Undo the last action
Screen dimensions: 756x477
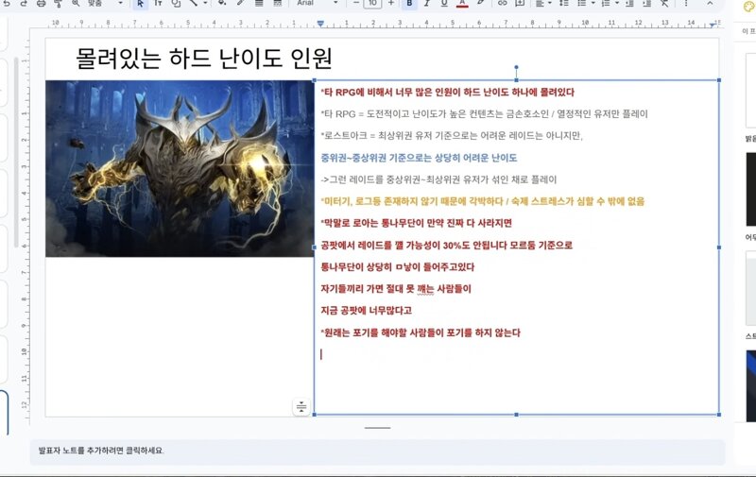7,4
